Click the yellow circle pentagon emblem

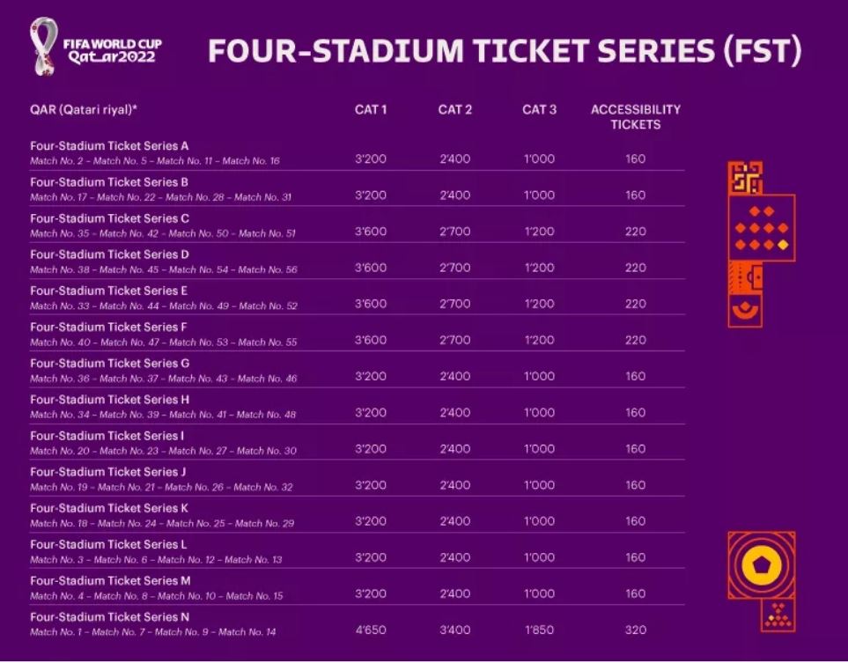click(x=762, y=564)
